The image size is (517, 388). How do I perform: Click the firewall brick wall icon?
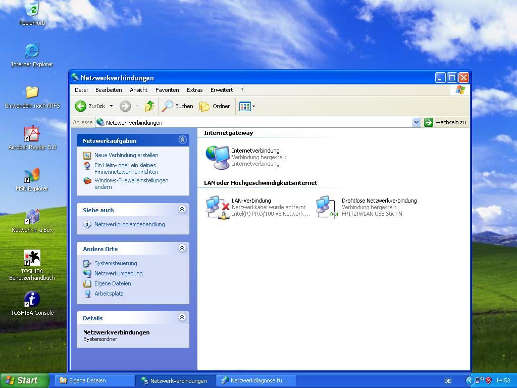pos(87,181)
